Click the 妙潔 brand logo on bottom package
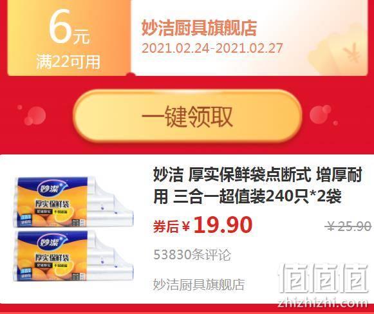The width and height of the screenshot is (374, 314). (x=50, y=243)
